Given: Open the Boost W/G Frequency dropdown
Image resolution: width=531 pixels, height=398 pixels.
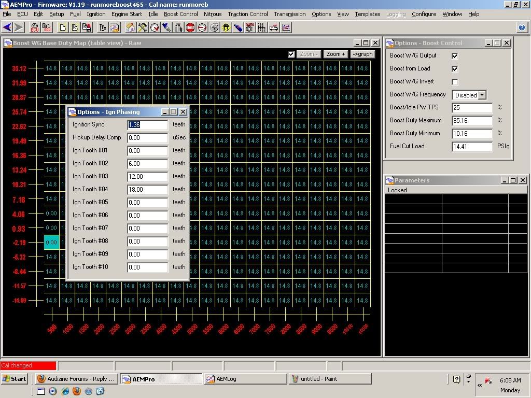Looking at the screenshot, I should pos(482,95).
